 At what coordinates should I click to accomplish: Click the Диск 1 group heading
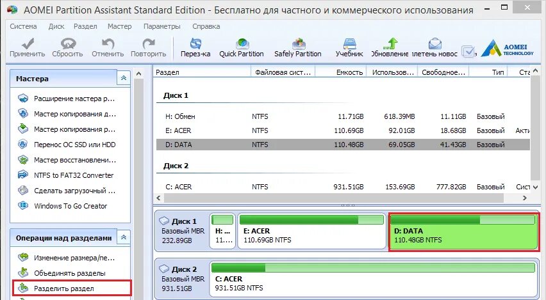click(176, 95)
